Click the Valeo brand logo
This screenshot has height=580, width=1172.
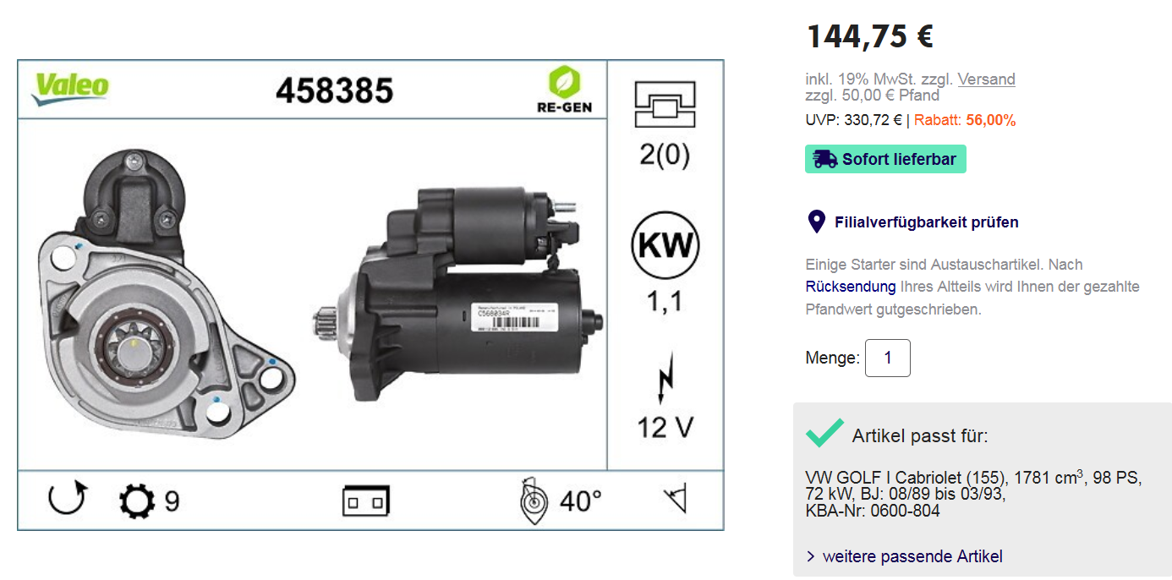pos(70,88)
